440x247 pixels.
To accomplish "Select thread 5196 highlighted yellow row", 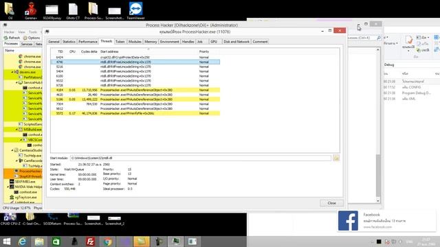I will 135,99.
